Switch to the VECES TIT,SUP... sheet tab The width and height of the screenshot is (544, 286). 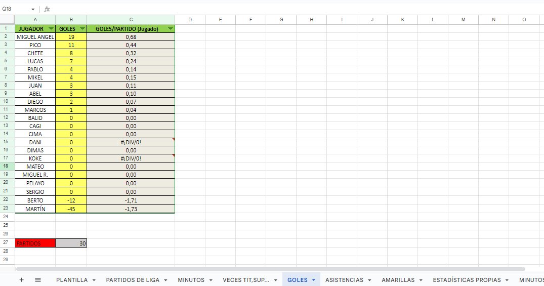pyautogui.click(x=246, y=280)
